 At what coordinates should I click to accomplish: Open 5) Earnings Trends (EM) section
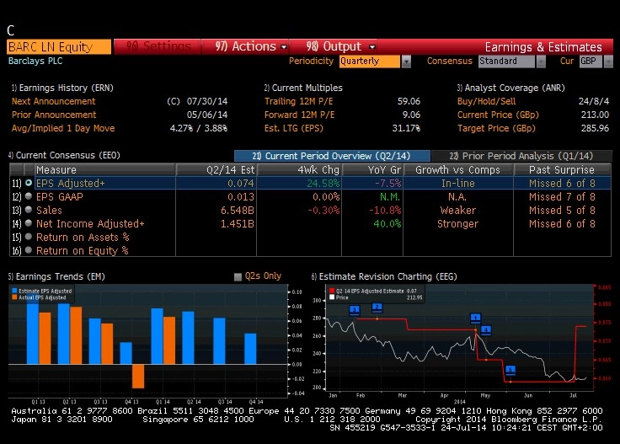[x=56, y=276]
